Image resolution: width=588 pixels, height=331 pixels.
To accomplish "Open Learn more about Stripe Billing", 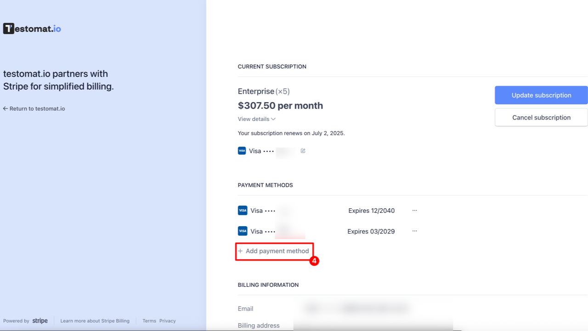I will point(95,320).
